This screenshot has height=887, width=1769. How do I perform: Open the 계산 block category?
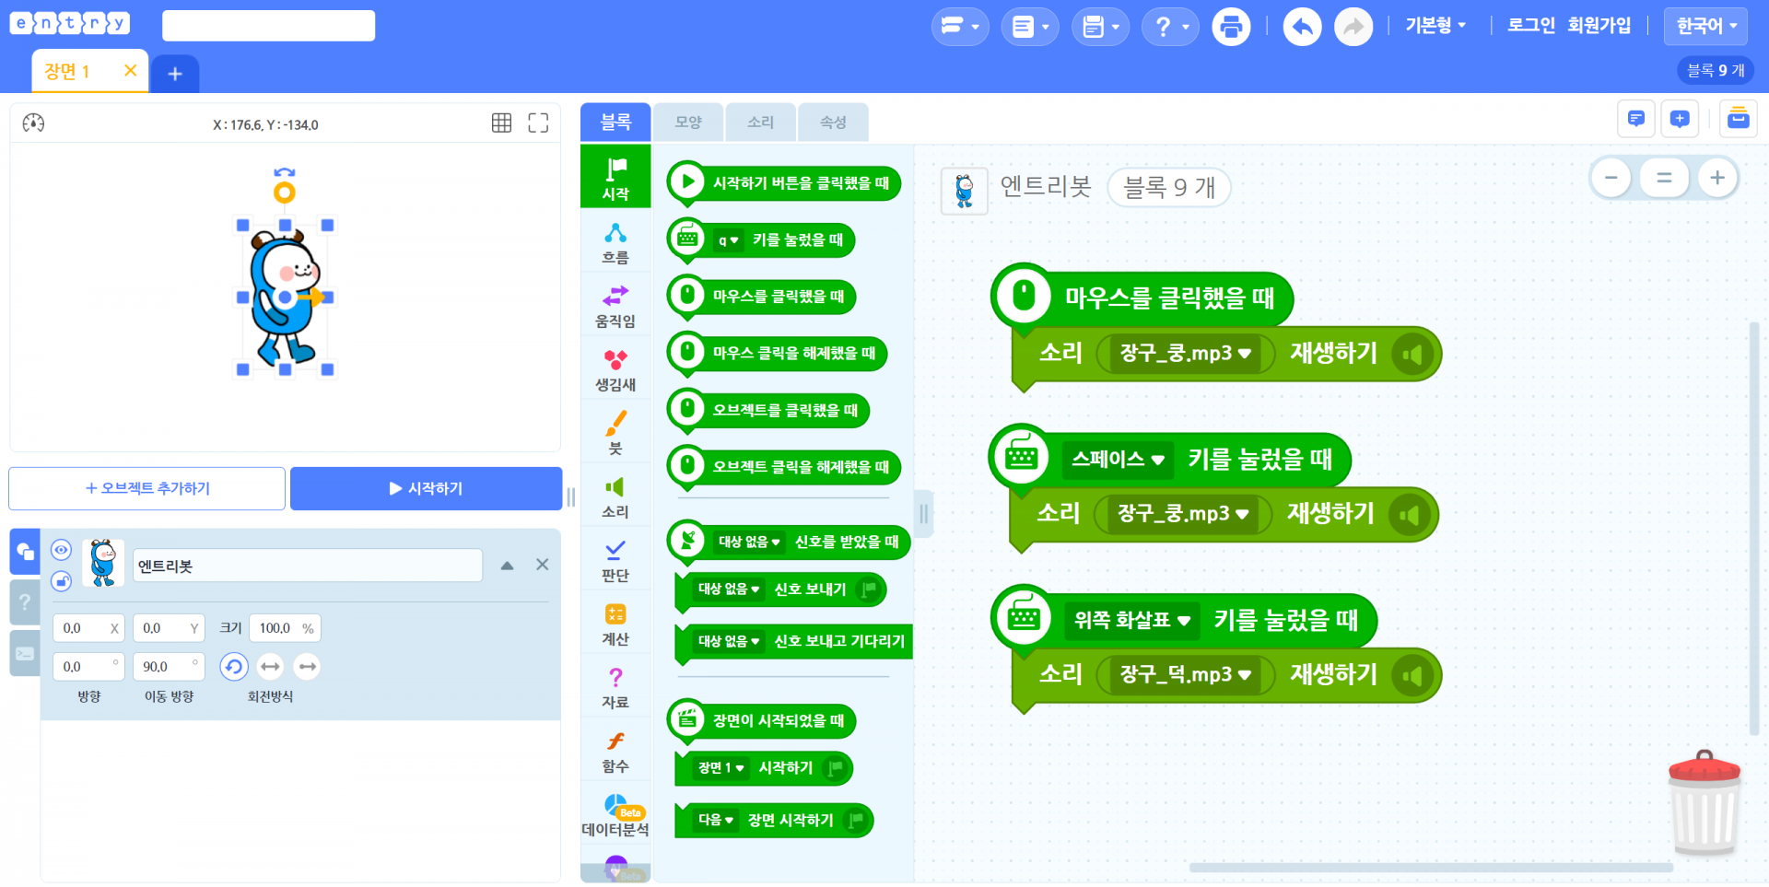click(615, 624)
